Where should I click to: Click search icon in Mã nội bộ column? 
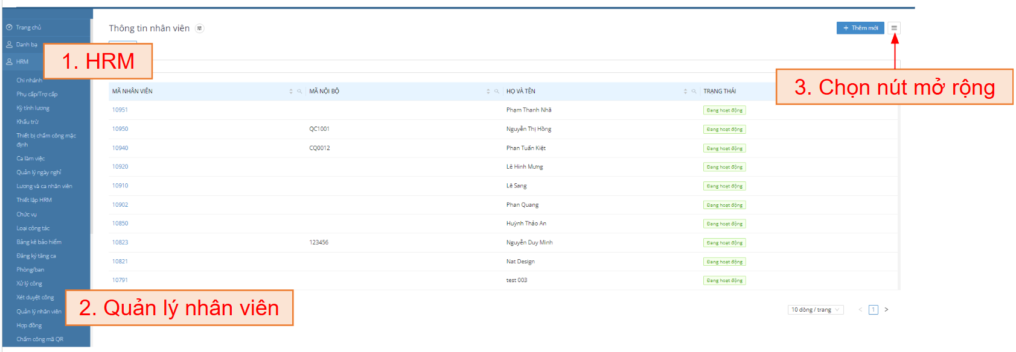click(497, 92)
